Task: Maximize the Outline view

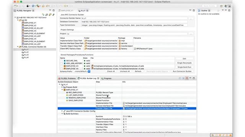Action: coord(229,10)
